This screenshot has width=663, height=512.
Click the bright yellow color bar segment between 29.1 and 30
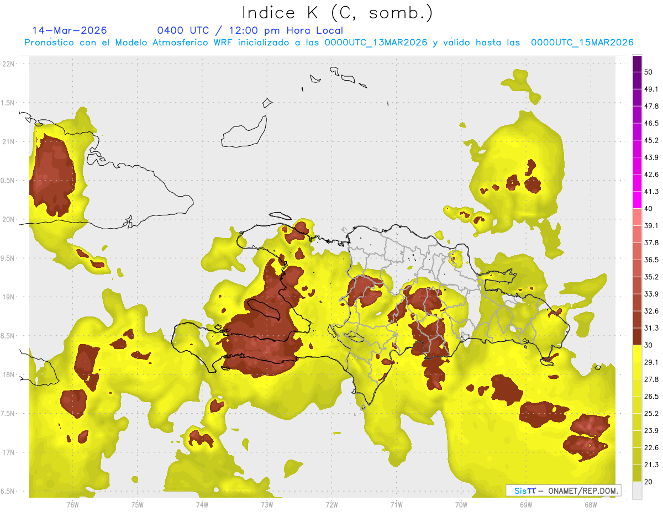point(637,353)
